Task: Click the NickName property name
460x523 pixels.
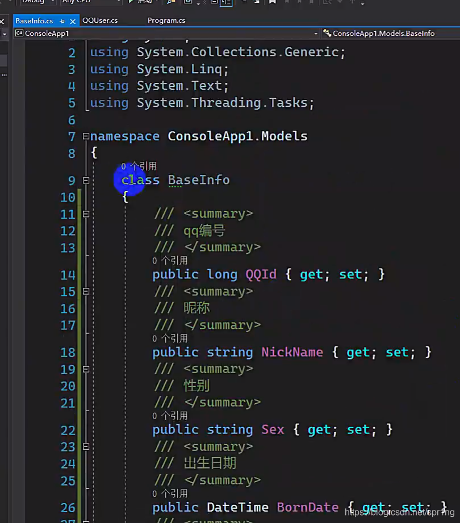Action: tap(292, 352)
